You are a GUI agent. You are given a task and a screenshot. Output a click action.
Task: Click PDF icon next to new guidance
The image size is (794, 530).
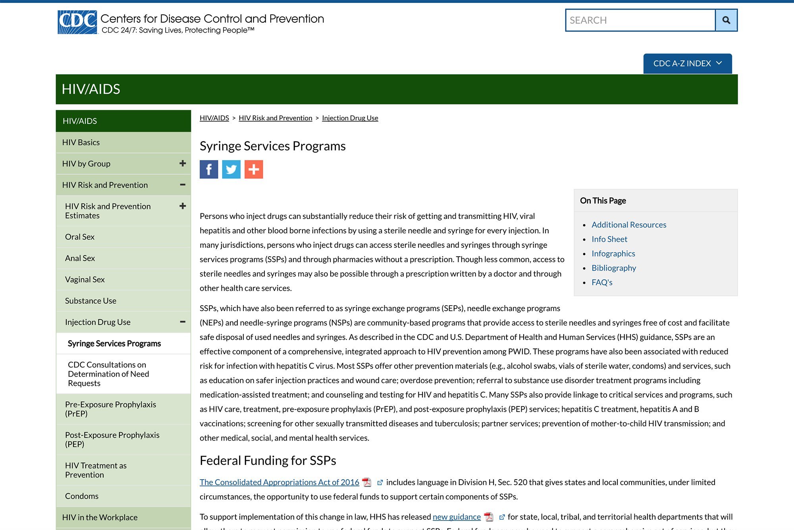(489, 517)
